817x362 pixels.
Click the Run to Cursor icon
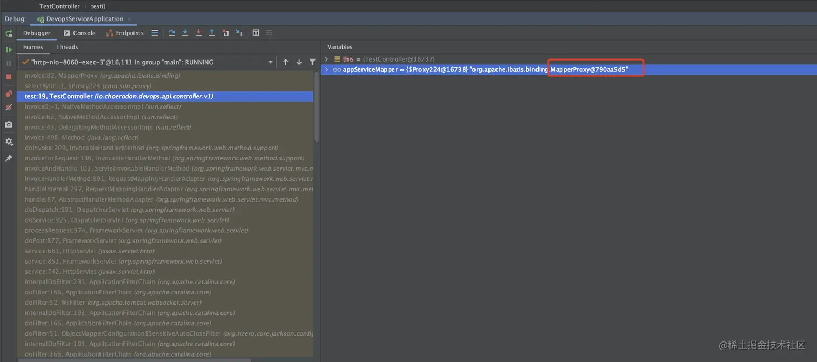[x=239, y=33]
